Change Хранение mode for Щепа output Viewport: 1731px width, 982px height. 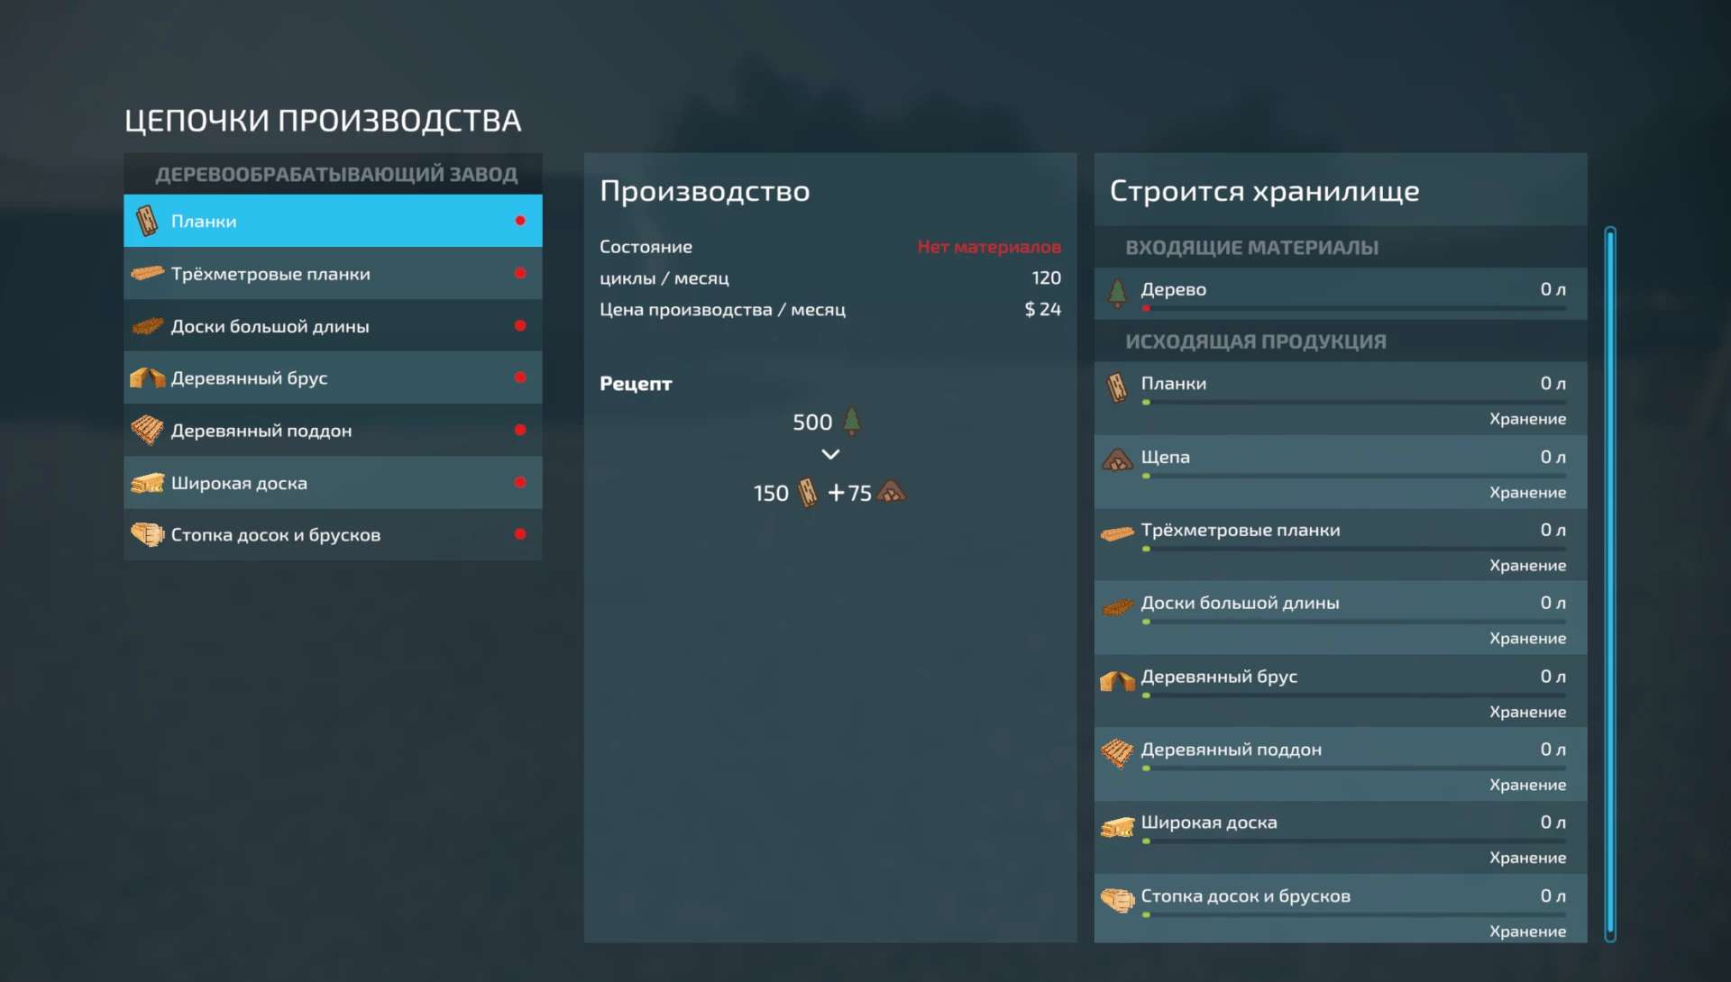1527,493
